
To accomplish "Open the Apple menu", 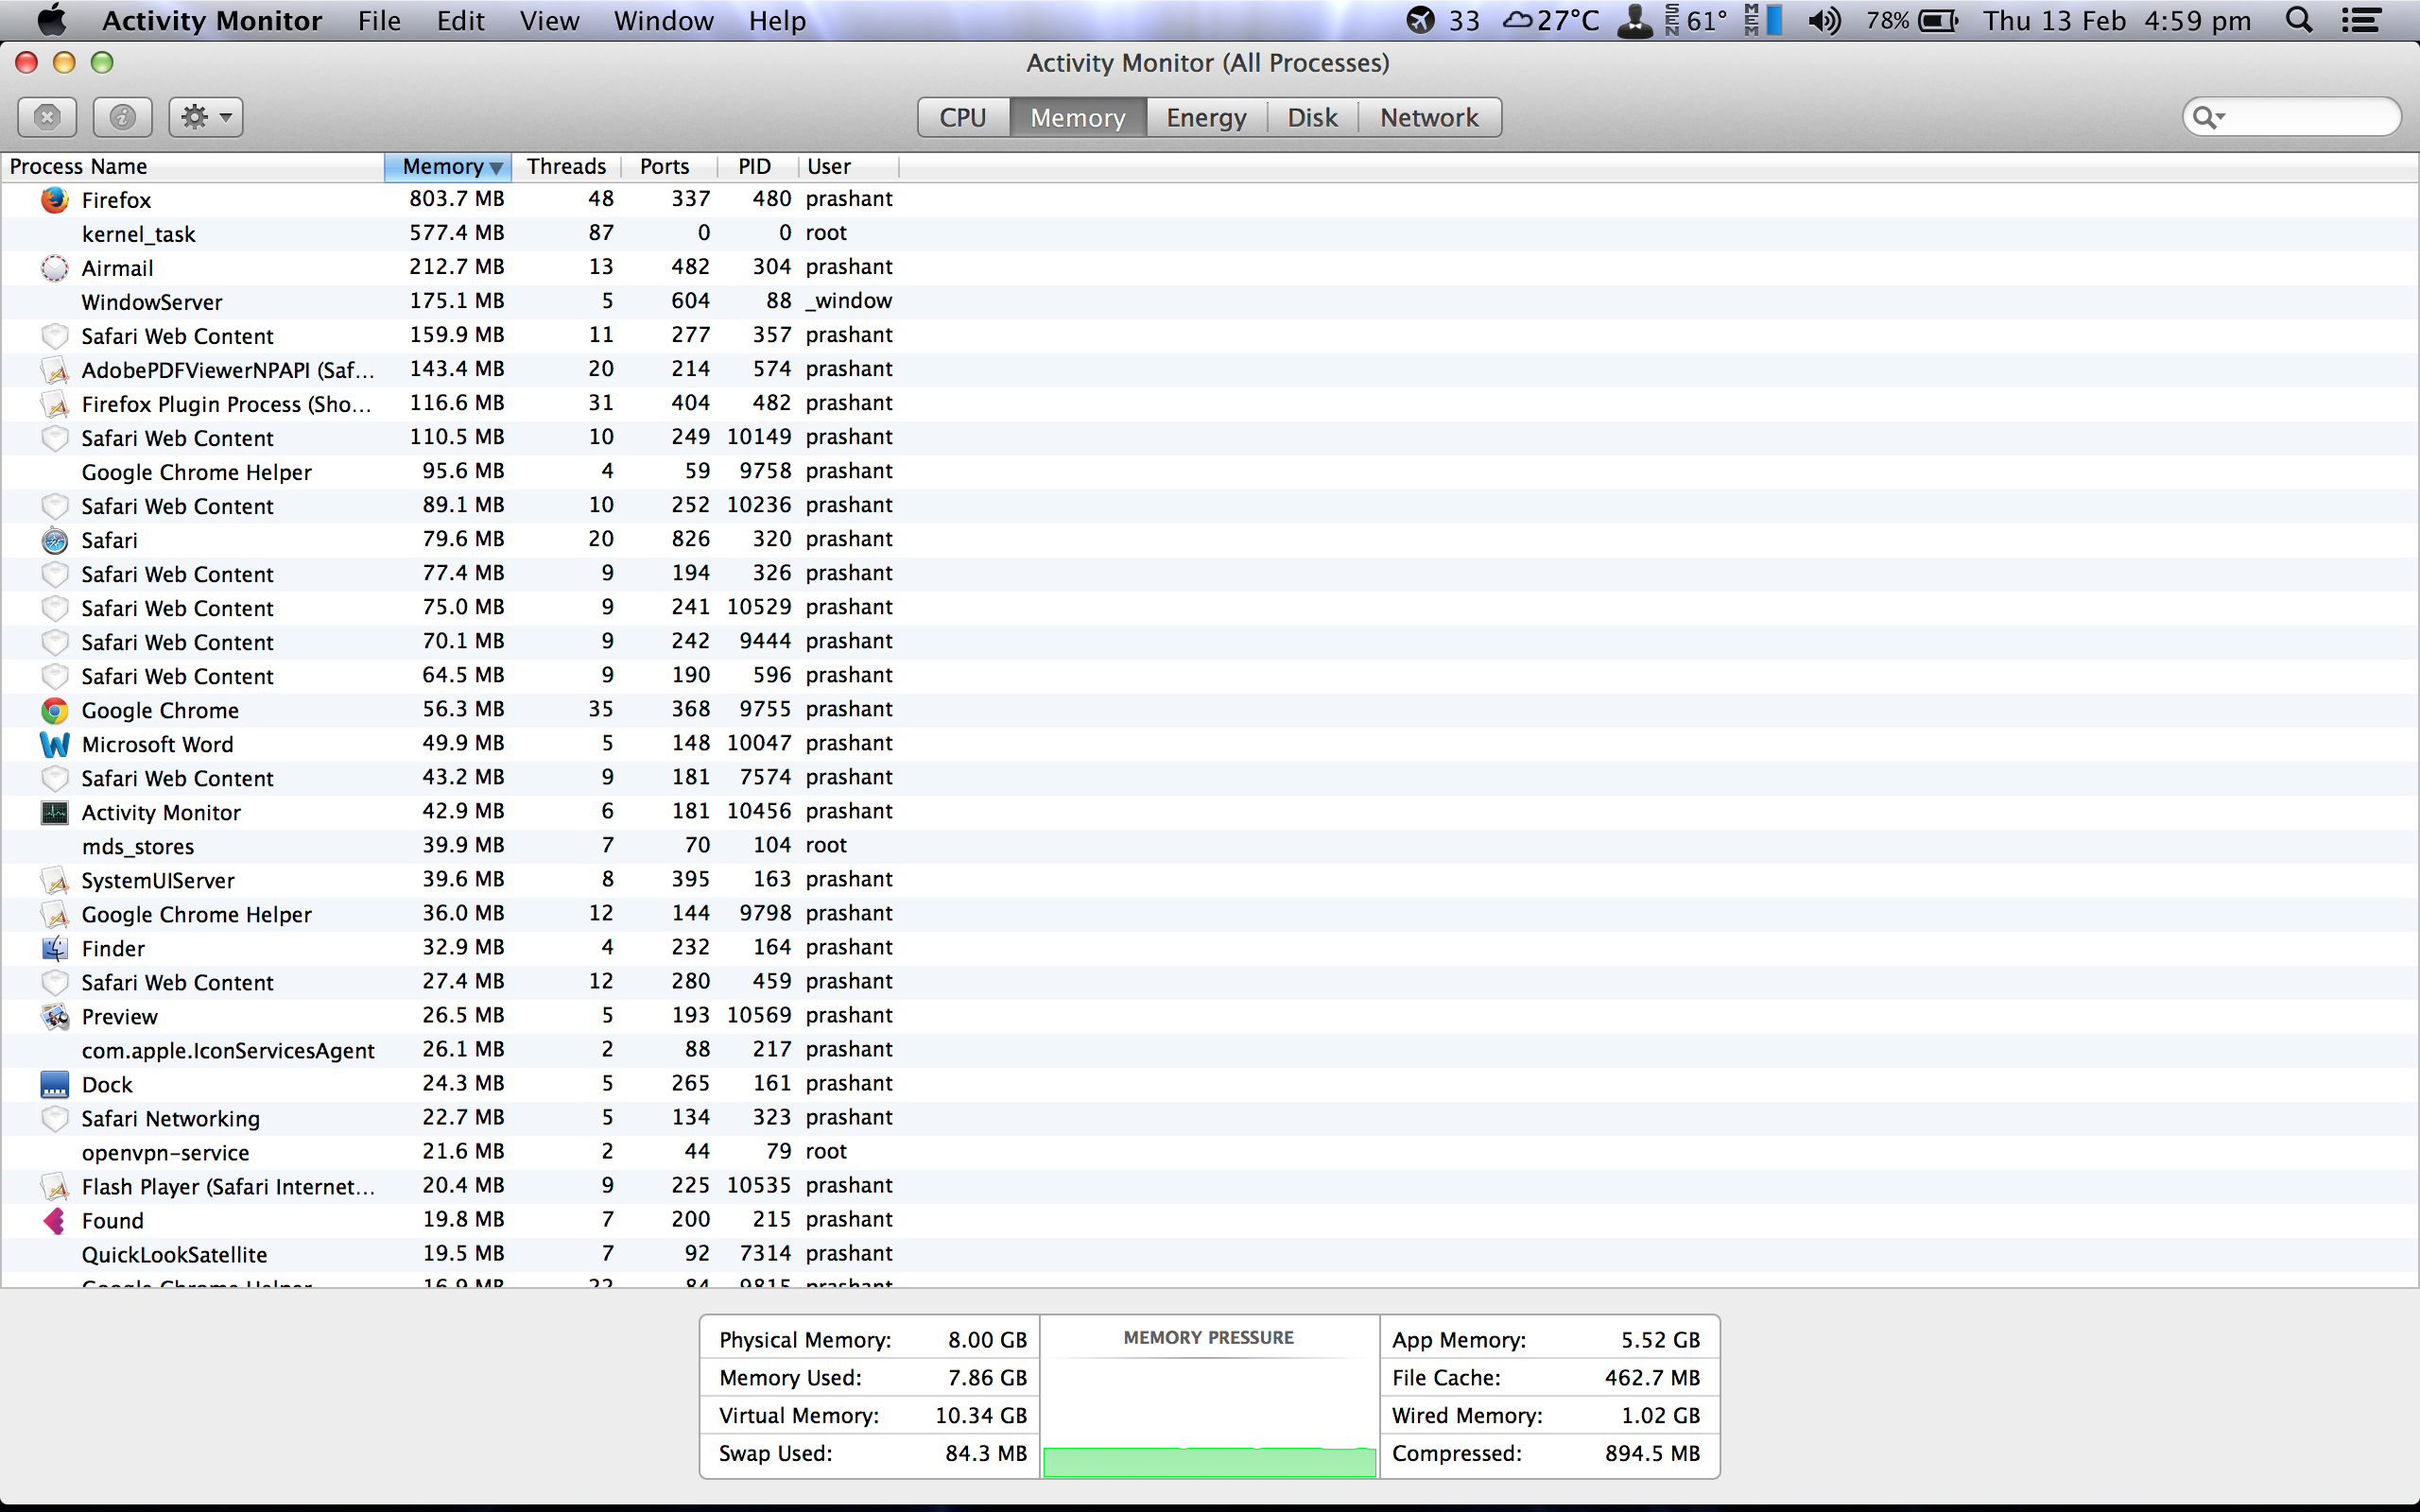I will (x=51, y=19).
